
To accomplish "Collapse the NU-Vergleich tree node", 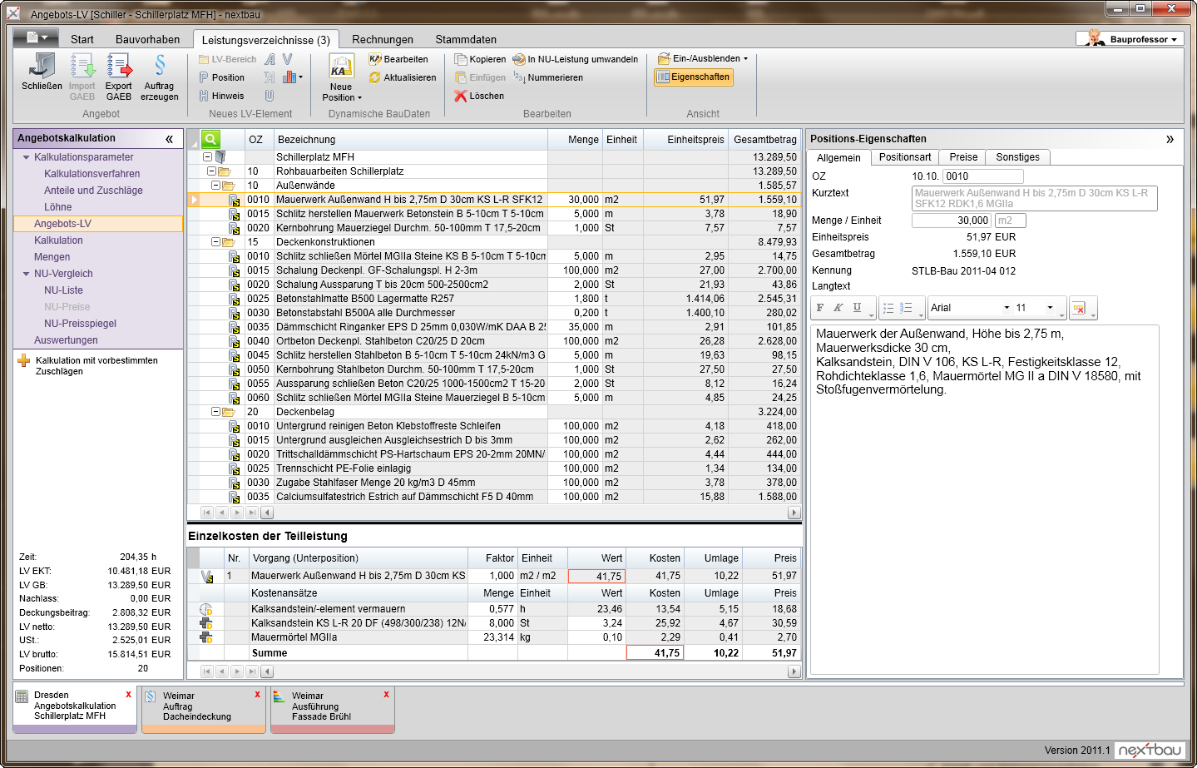I will point(26,274).
